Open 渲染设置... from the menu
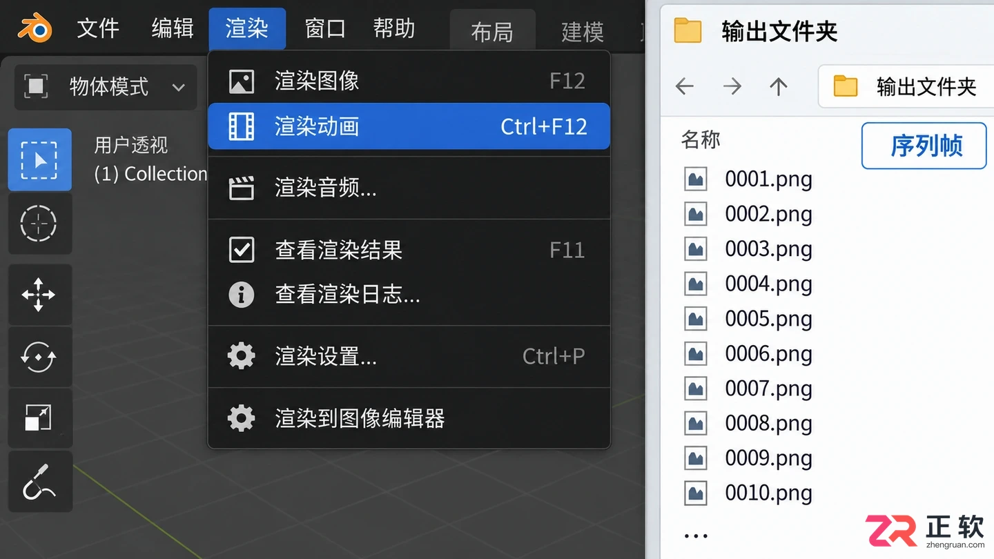 coord(409,356)
